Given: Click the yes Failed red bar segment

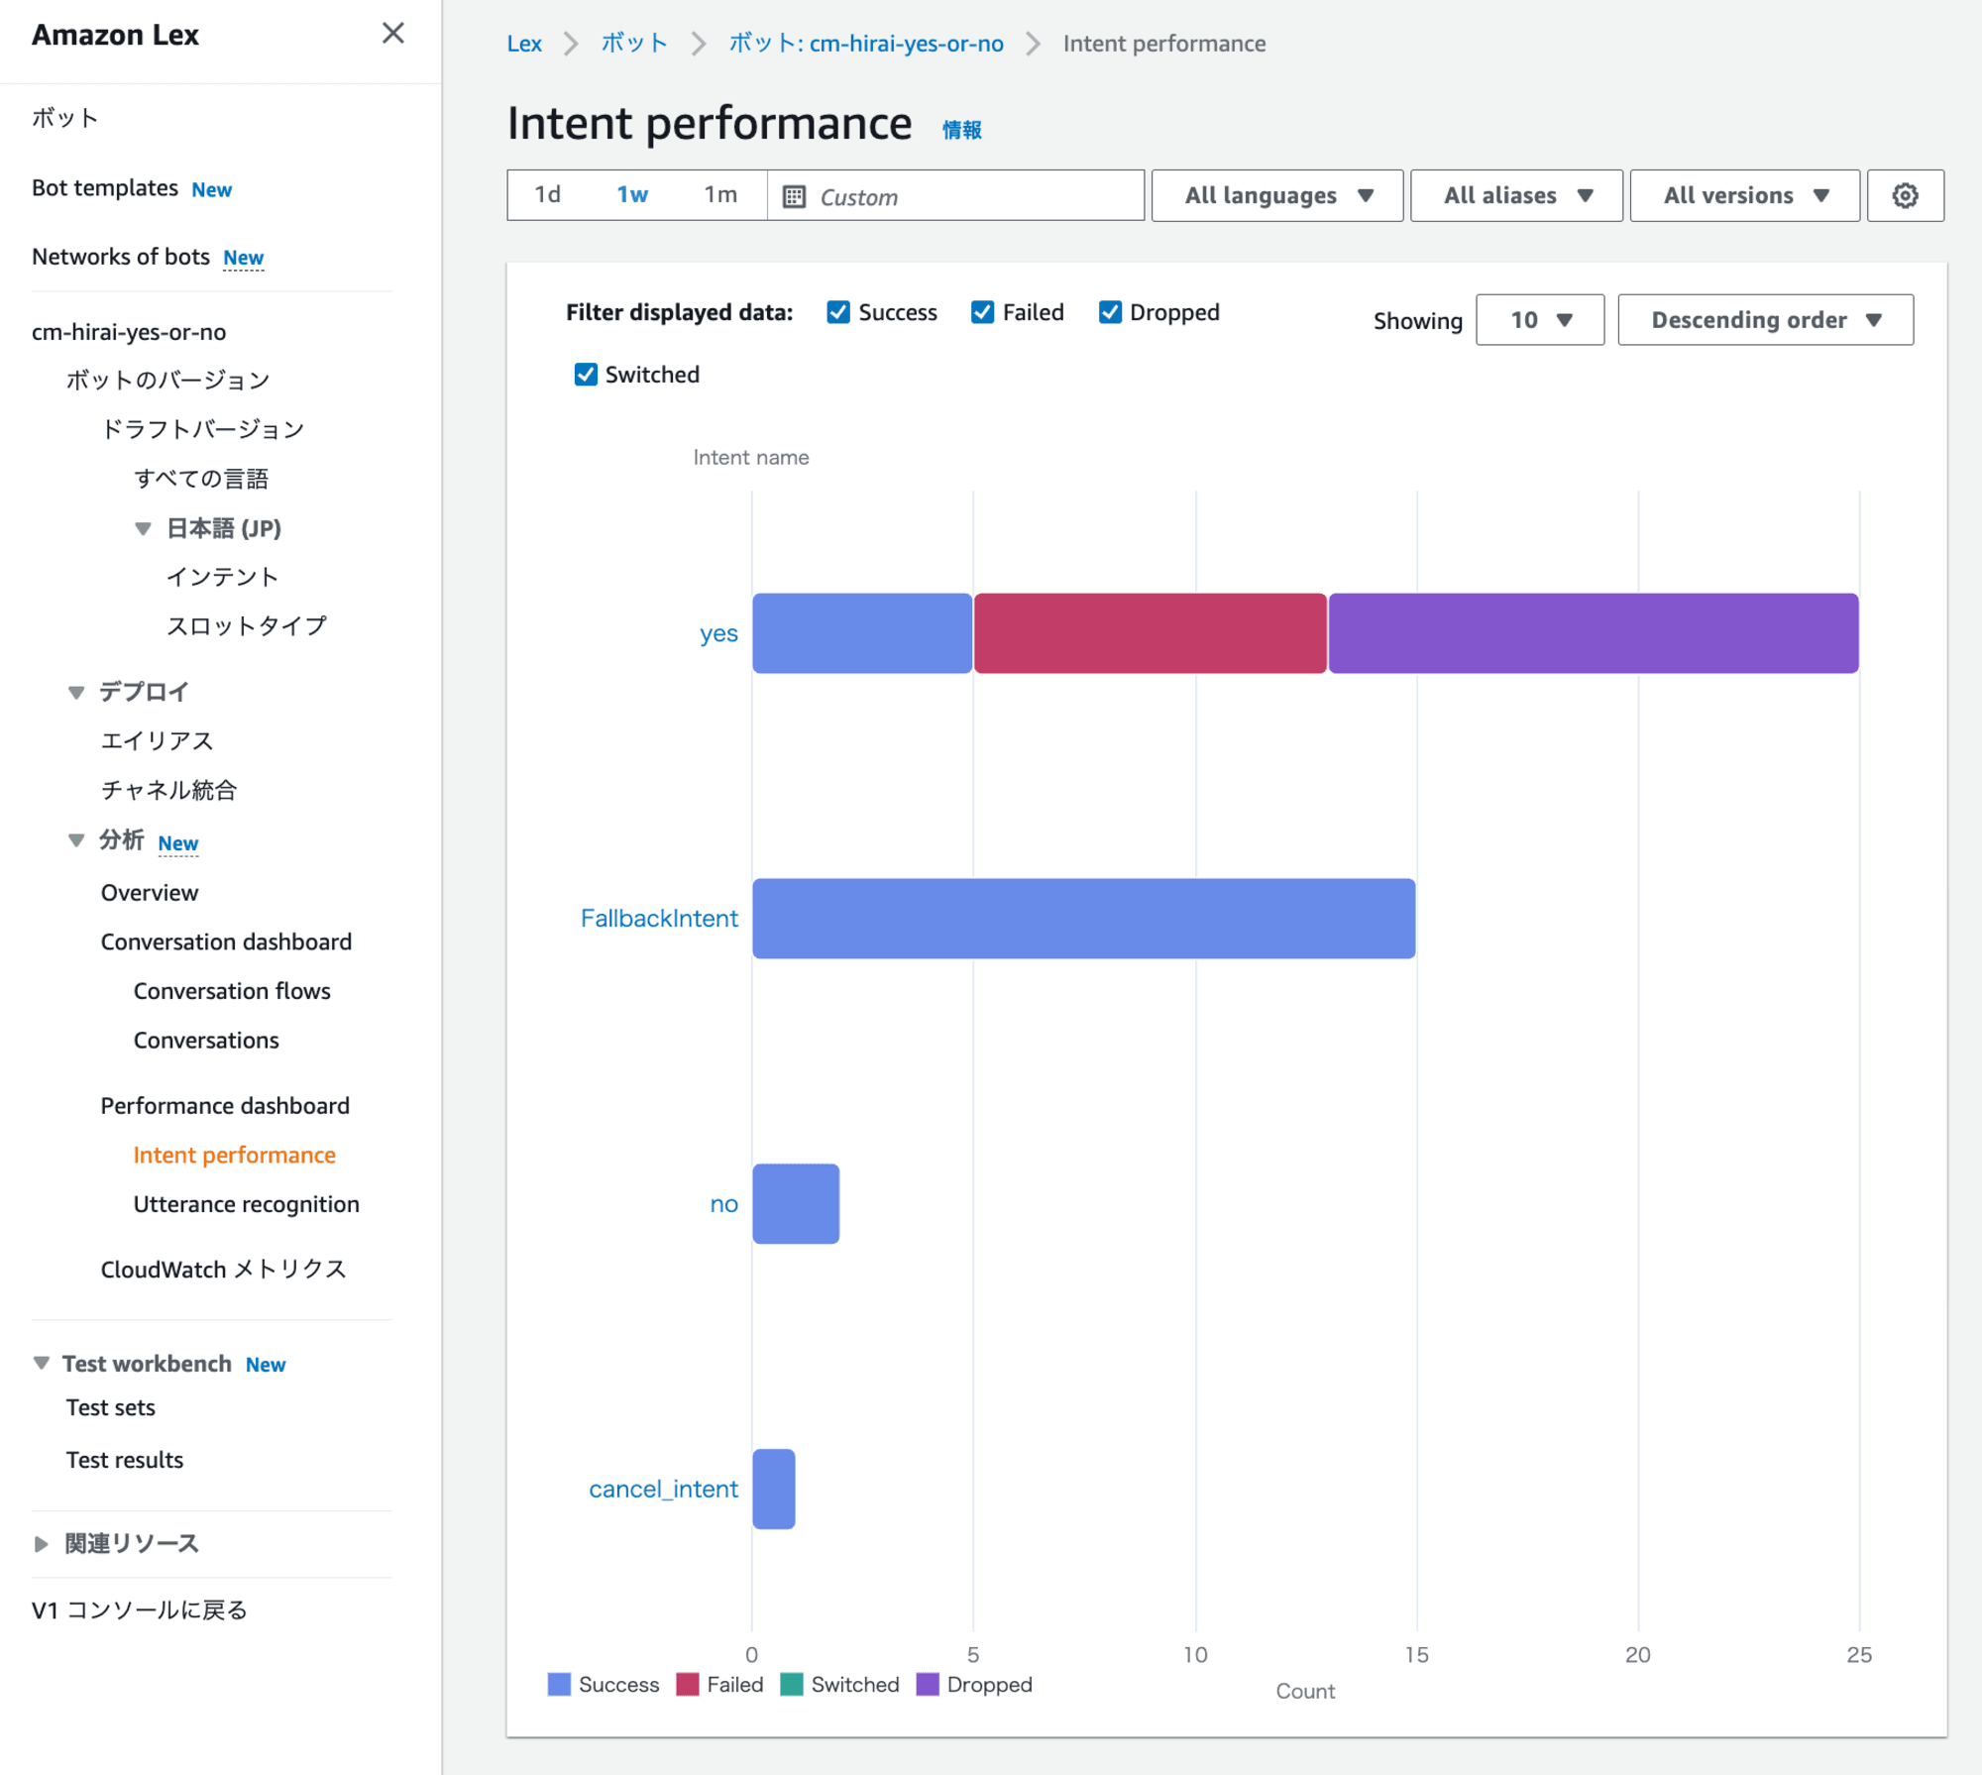Looking at the screenshot, I should [1151, 633].
